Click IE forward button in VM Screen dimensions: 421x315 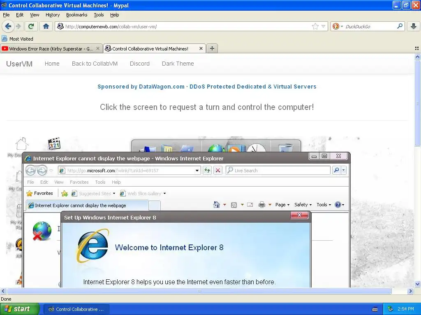[x=42, y=170]
